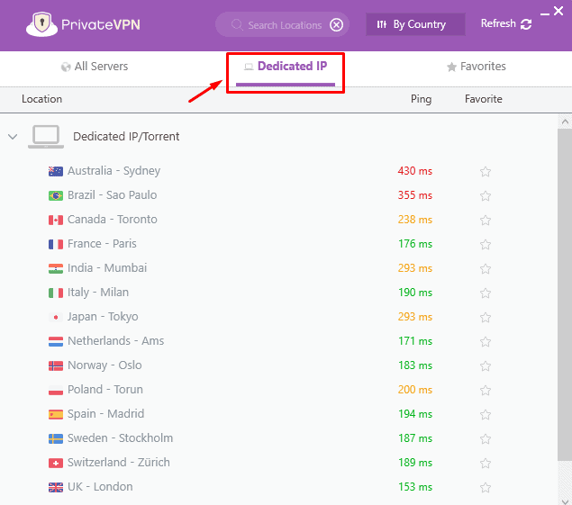Open the By Country sort dropdown
572x505 pixels.
point(415,24)
